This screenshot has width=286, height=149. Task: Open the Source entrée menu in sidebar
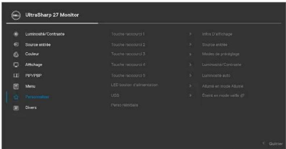(38, 44)
